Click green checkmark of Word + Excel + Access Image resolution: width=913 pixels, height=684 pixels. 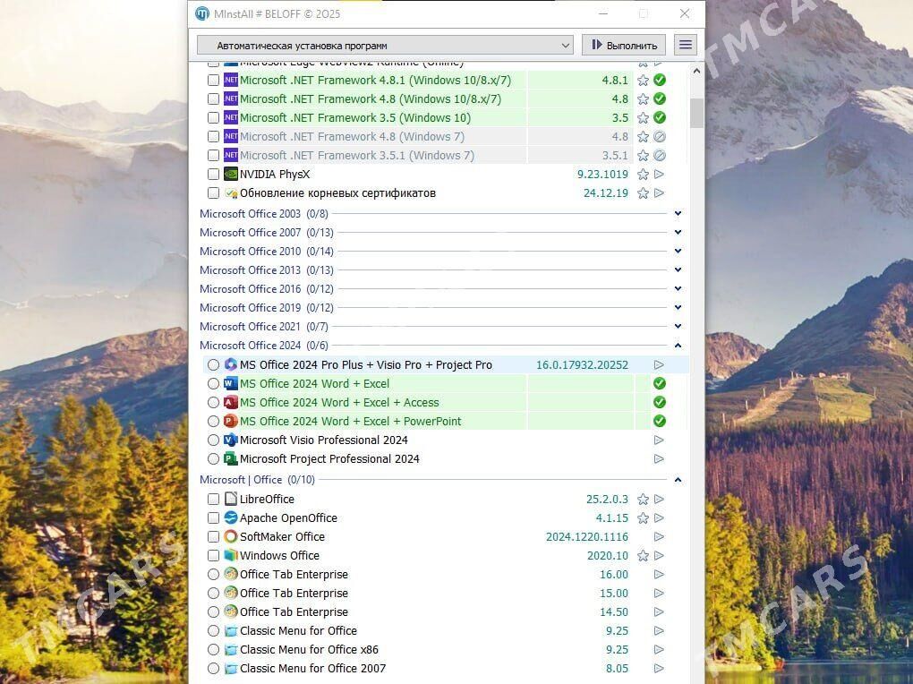660,403
